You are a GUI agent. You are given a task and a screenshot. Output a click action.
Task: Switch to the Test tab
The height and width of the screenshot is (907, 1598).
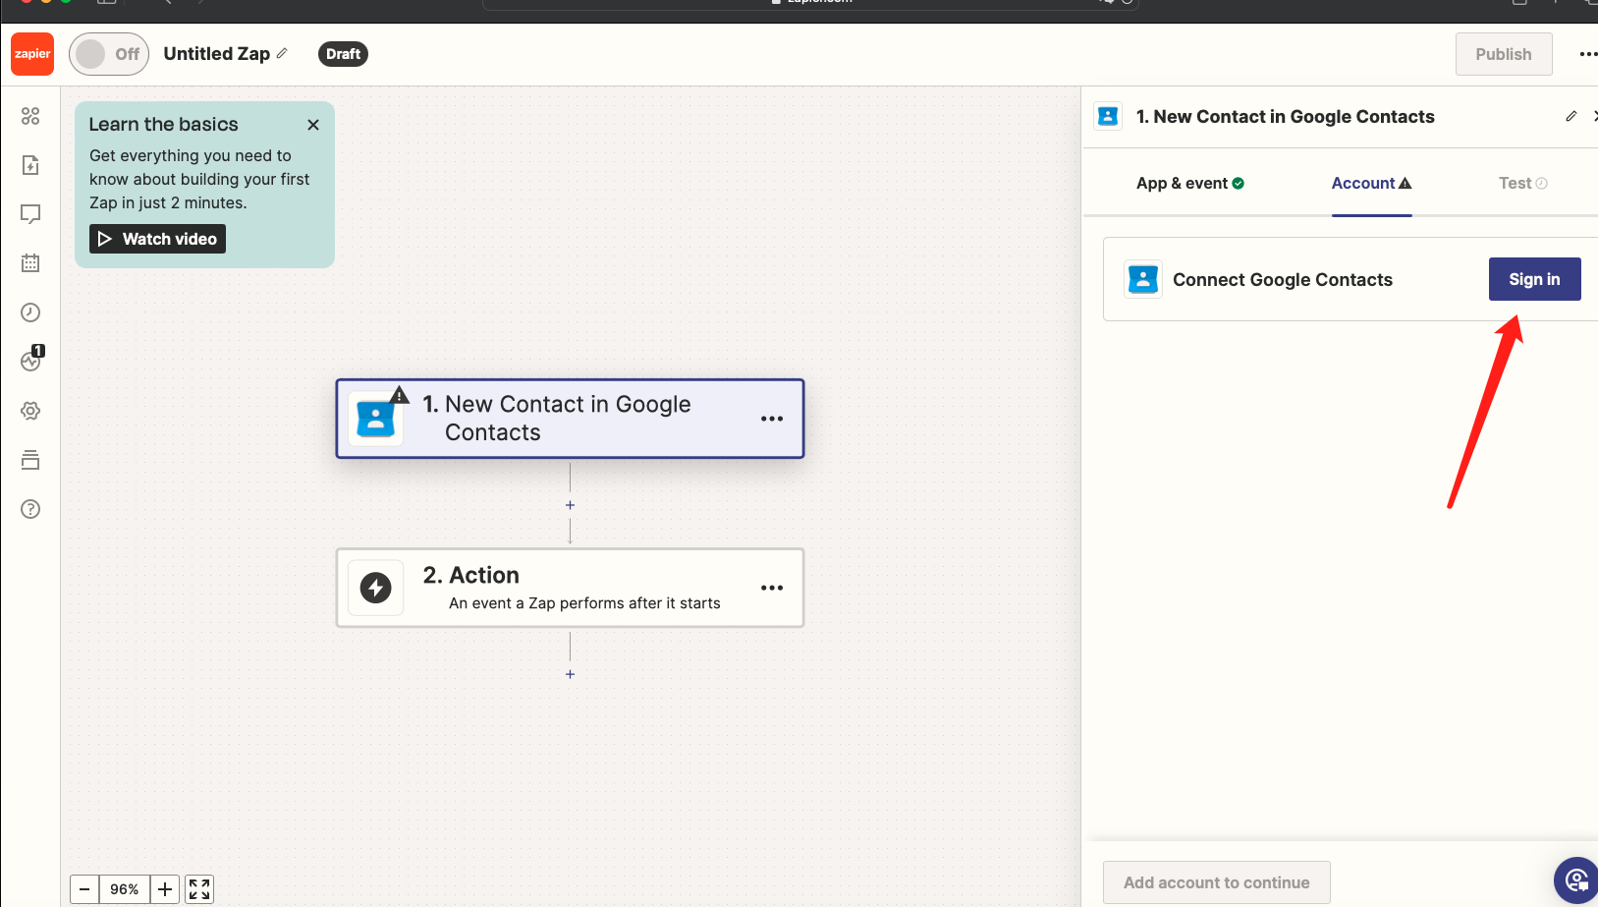pos(1522,183)
